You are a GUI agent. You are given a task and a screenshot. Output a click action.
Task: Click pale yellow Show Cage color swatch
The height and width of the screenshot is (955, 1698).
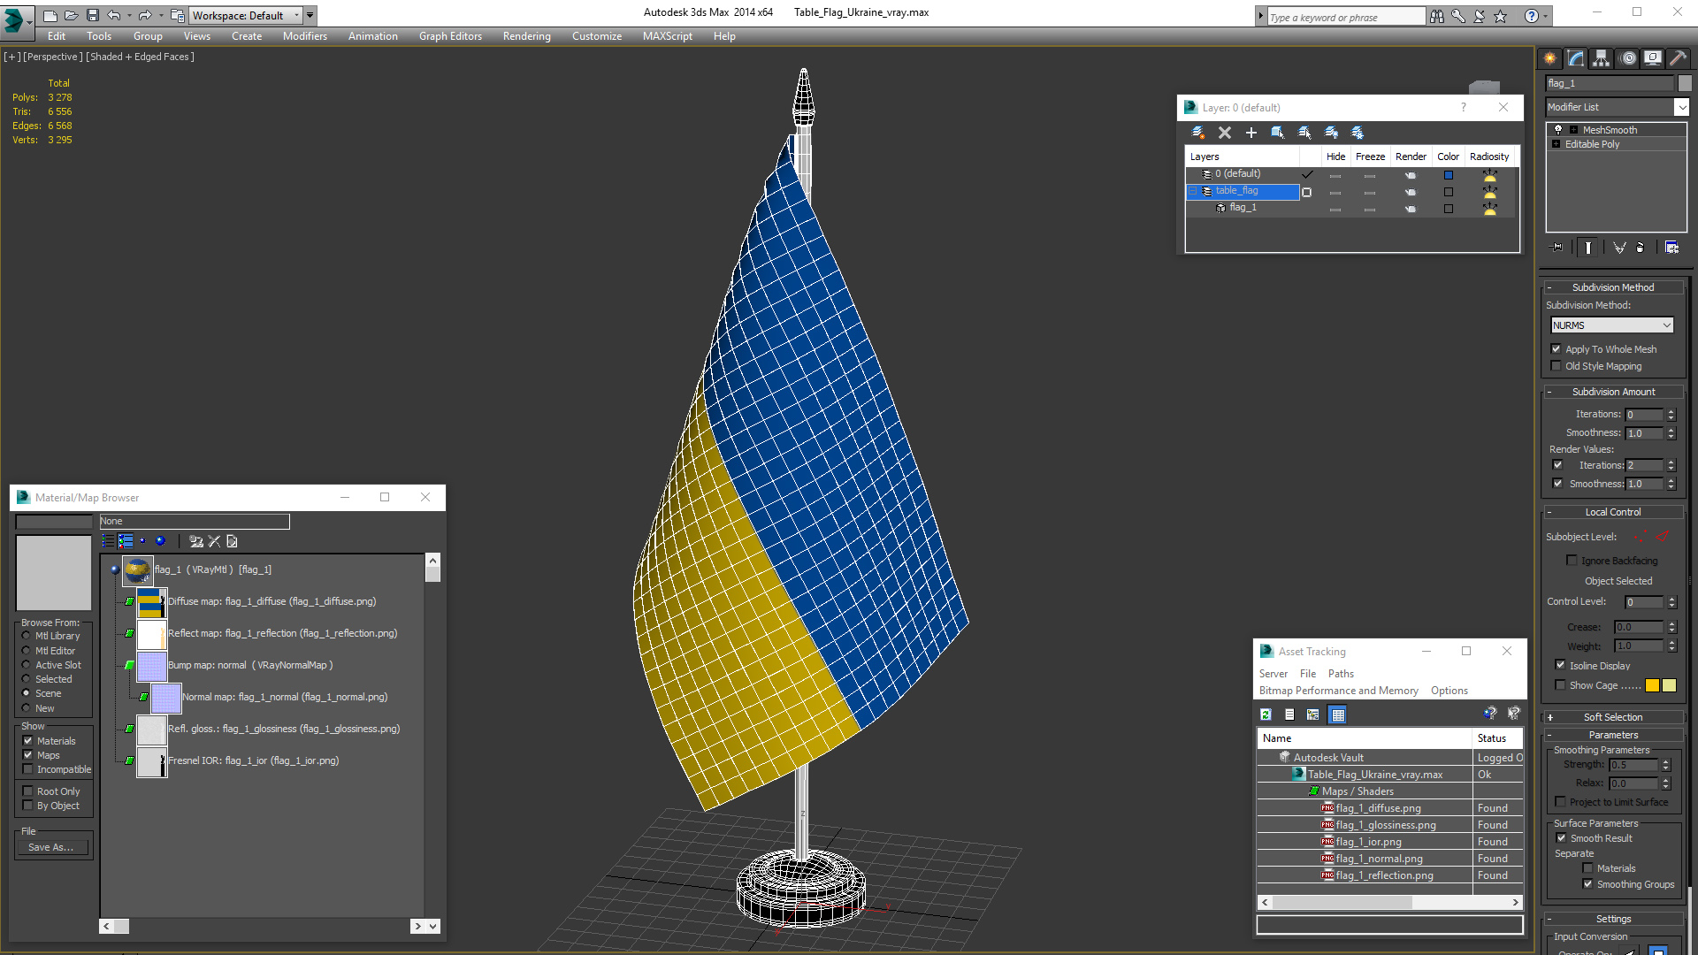coord(1669,685)
